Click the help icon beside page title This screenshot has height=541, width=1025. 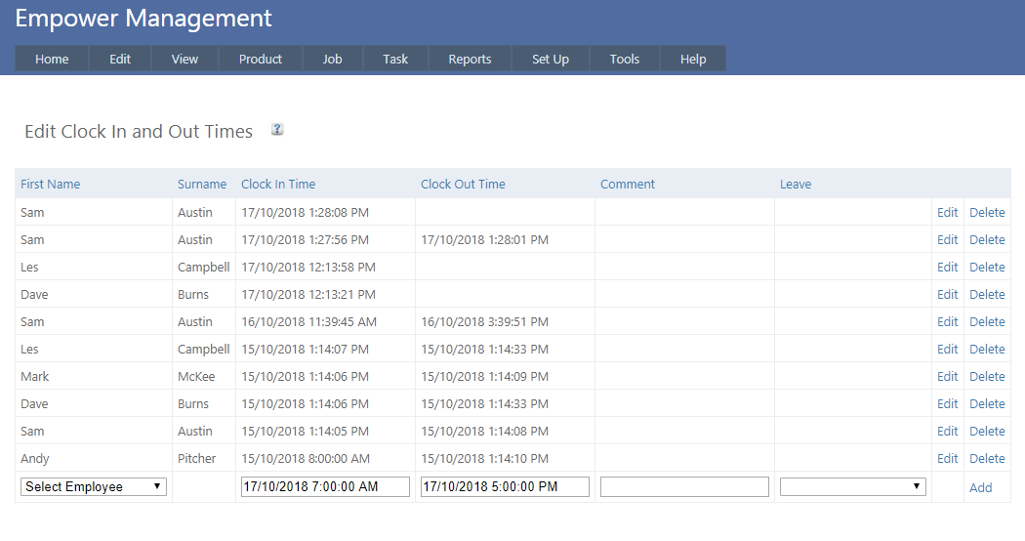[277, 130]
